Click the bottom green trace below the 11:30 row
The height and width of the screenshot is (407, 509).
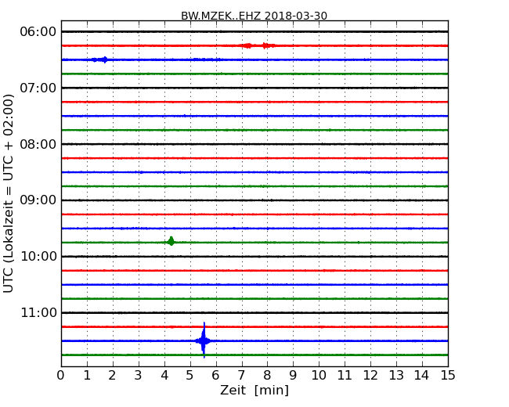click(313, 355)
